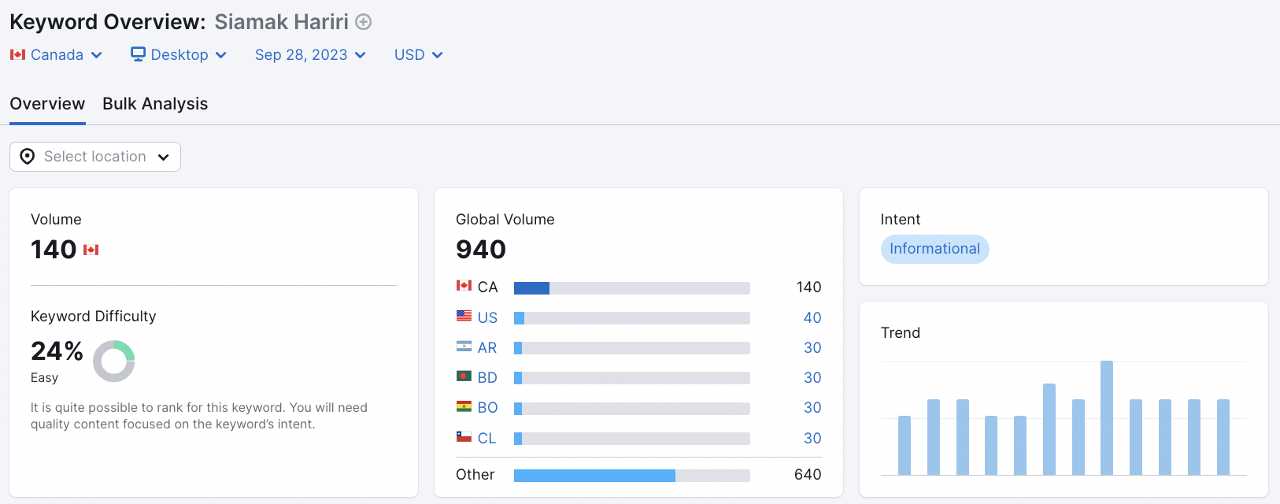Open the US country link
1280x504 pixels.
pyautogui.click(x=487, y=317)
